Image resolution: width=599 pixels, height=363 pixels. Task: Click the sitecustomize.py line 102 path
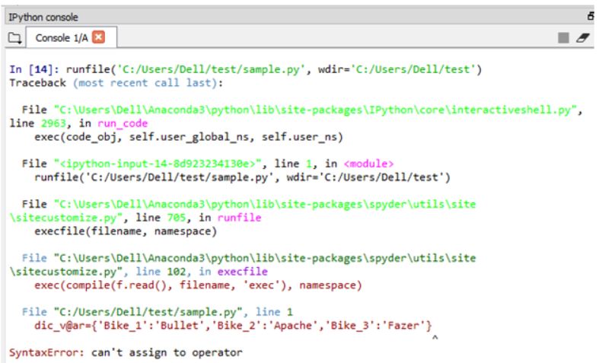243,265
